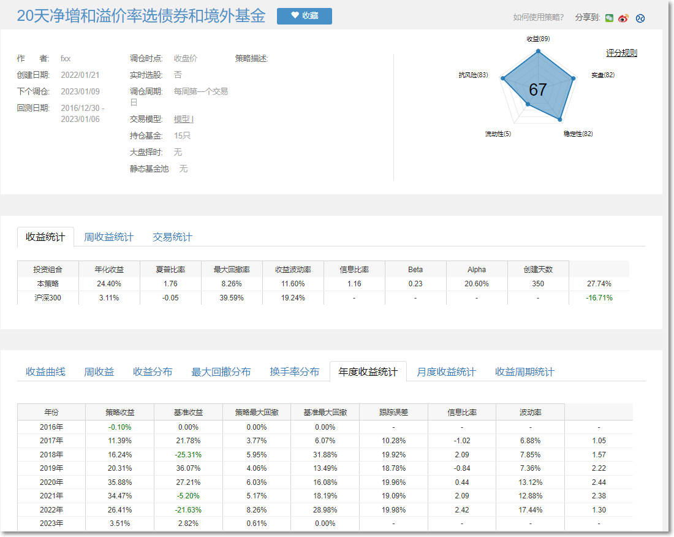Image resolution: width=674 pixels, height=537 pixels.
Task: Switch to the 月度收益统计 tab
Action: point(446,371)
